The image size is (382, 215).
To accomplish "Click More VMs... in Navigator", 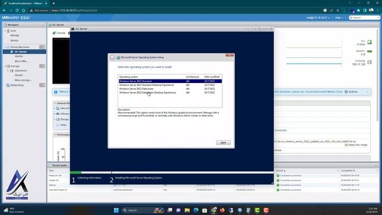I will coord(21,61).
